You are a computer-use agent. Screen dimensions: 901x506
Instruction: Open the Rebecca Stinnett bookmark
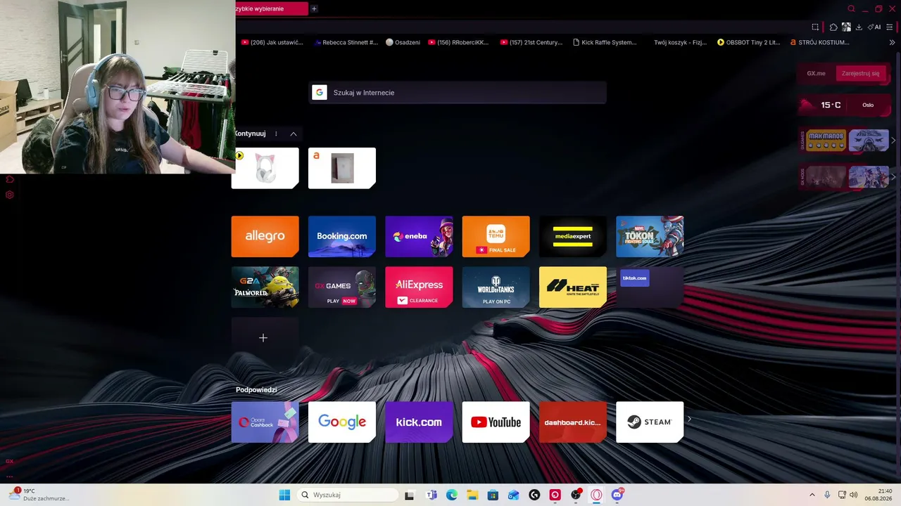click(346, 42)
